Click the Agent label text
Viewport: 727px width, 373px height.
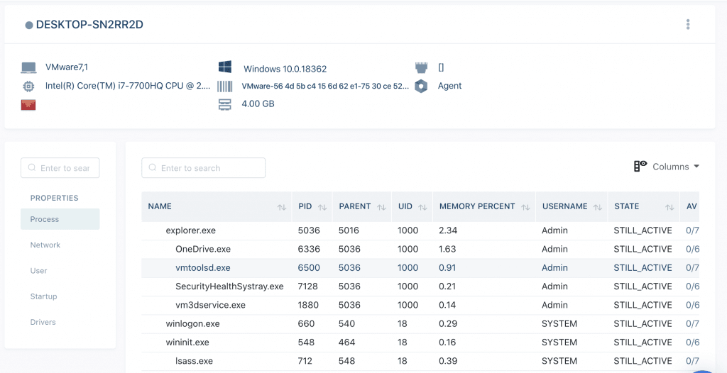point(449,86)
